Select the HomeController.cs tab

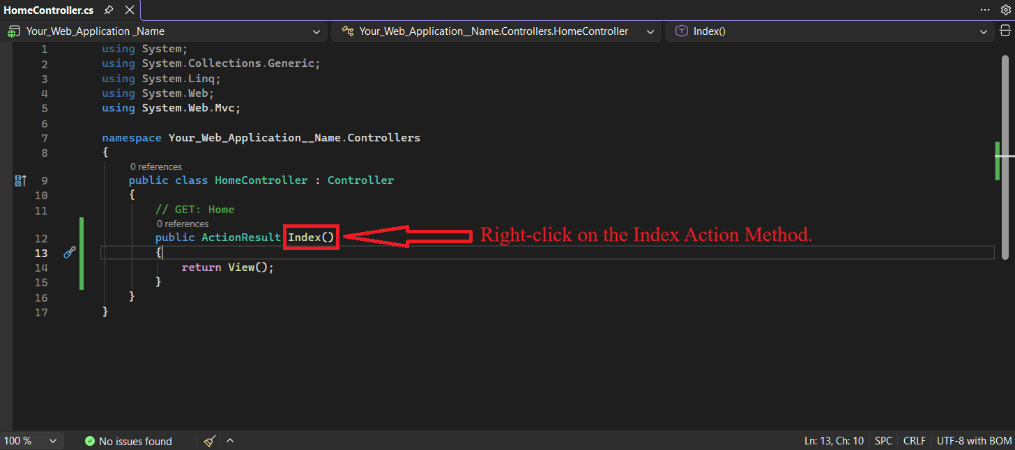click(x=49, y=10)
